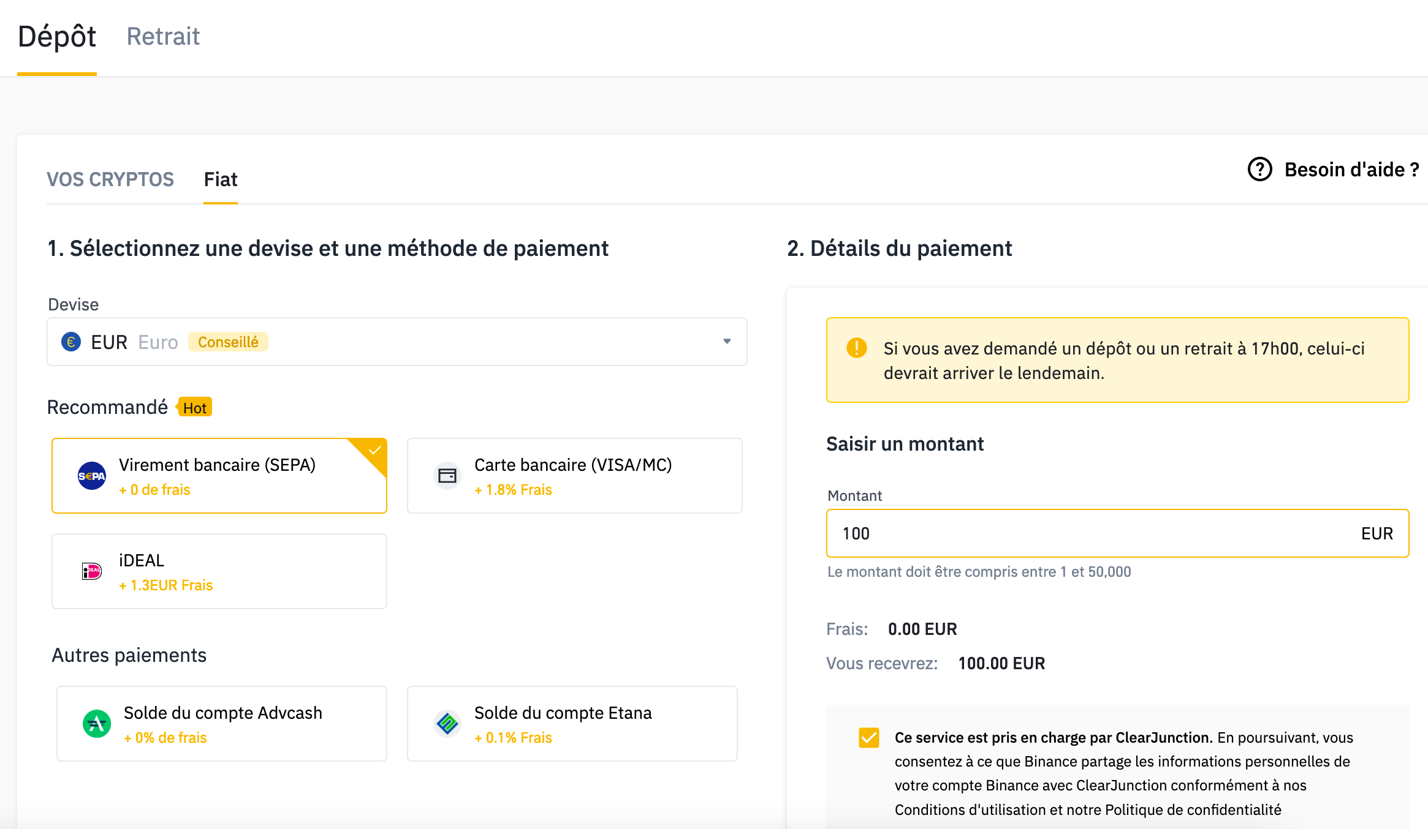This screenshot has width=1428, height=829.
Task: Click the '+ 1.8% Frais' text
Action: click(x=513, y=490)
